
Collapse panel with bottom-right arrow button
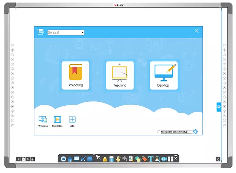(218, 159)
